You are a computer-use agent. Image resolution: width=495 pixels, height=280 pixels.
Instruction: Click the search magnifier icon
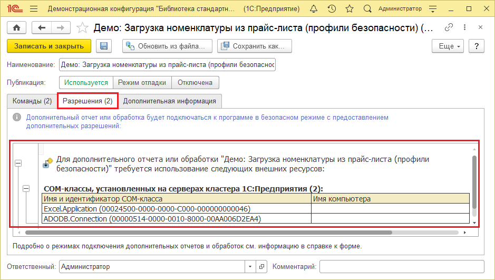coord(367,9)
